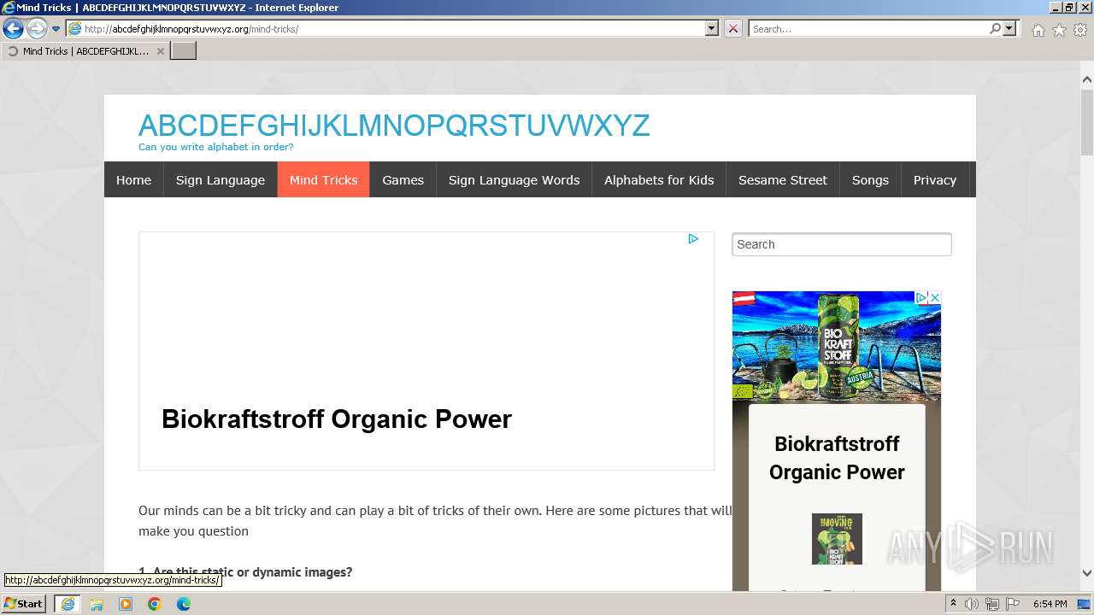Click the Biokraftstroff Organic Power banner headline

pos(337,419)
